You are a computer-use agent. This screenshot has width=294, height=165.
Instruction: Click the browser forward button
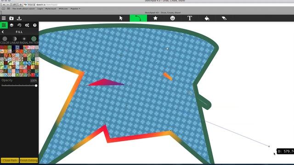pos(8,5)
